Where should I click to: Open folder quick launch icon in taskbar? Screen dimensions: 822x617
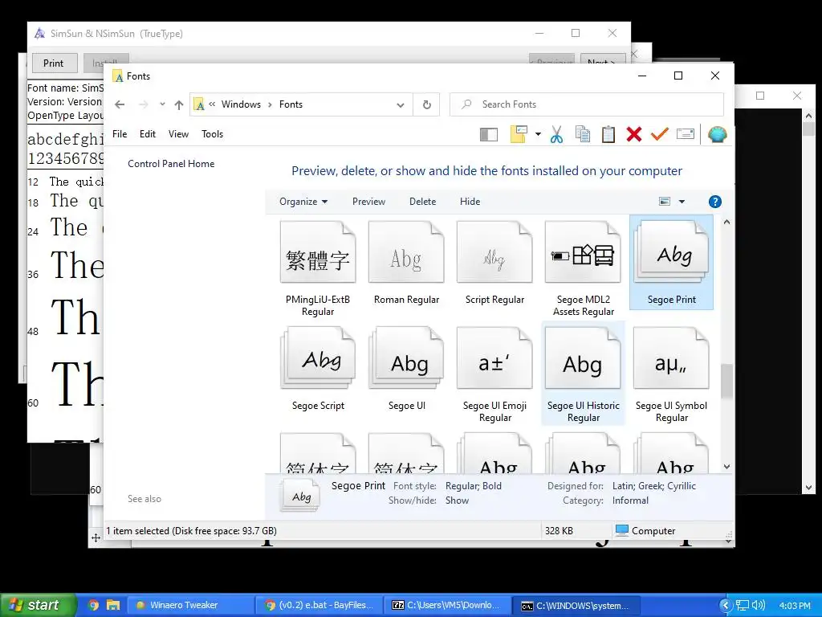(x=112, y=605)
